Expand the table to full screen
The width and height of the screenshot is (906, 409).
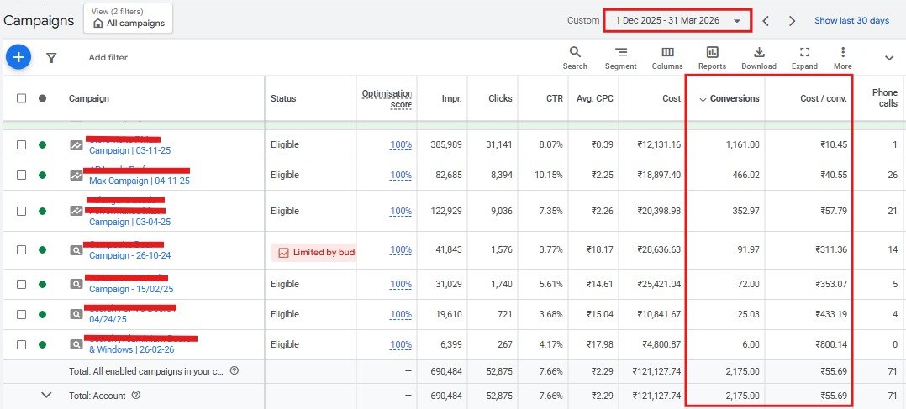click(804, 57)
